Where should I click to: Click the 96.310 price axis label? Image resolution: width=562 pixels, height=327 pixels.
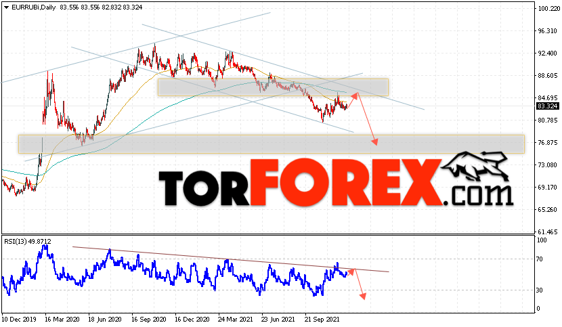548,31
